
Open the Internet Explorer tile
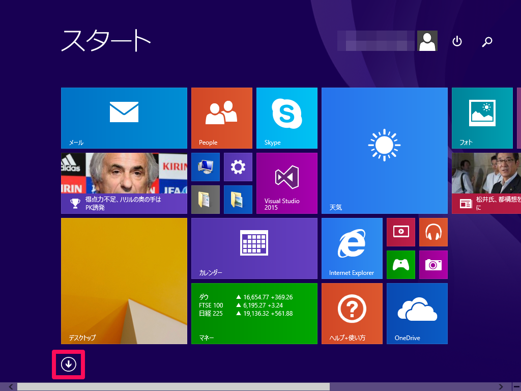tap(352, 248)
